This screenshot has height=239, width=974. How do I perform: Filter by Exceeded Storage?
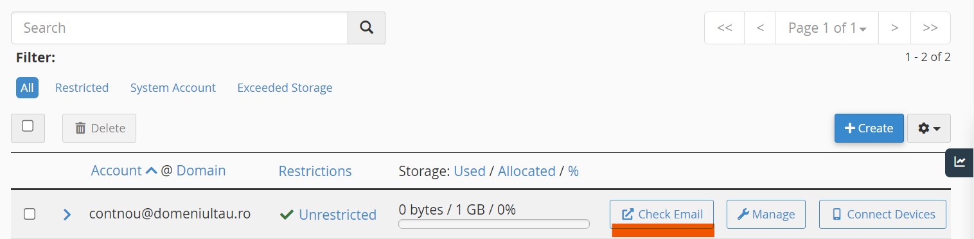coord(285,87)
